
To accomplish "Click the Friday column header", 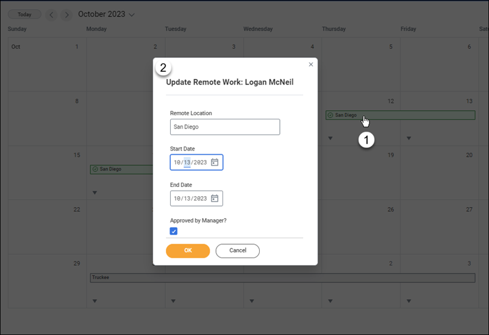I will (409, 29).
